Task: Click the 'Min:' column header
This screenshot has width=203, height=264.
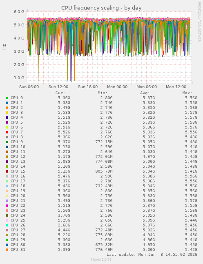Action: [103, 93]
